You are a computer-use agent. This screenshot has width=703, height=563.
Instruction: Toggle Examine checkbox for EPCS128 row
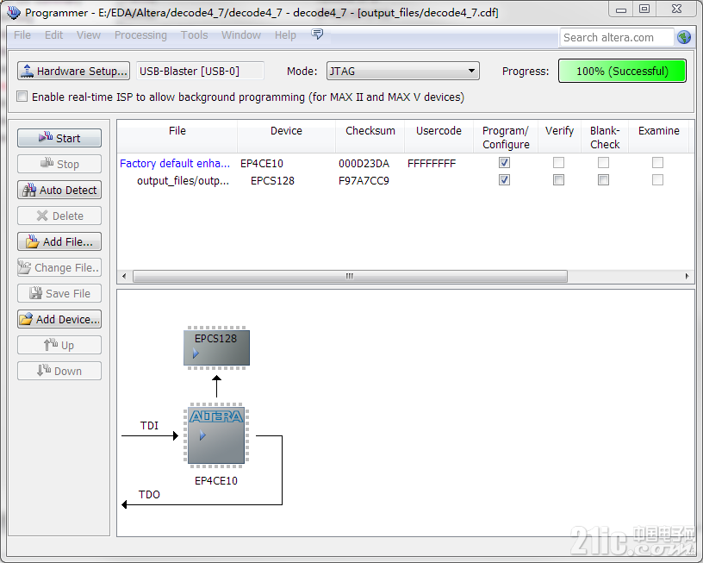point(657,180)
